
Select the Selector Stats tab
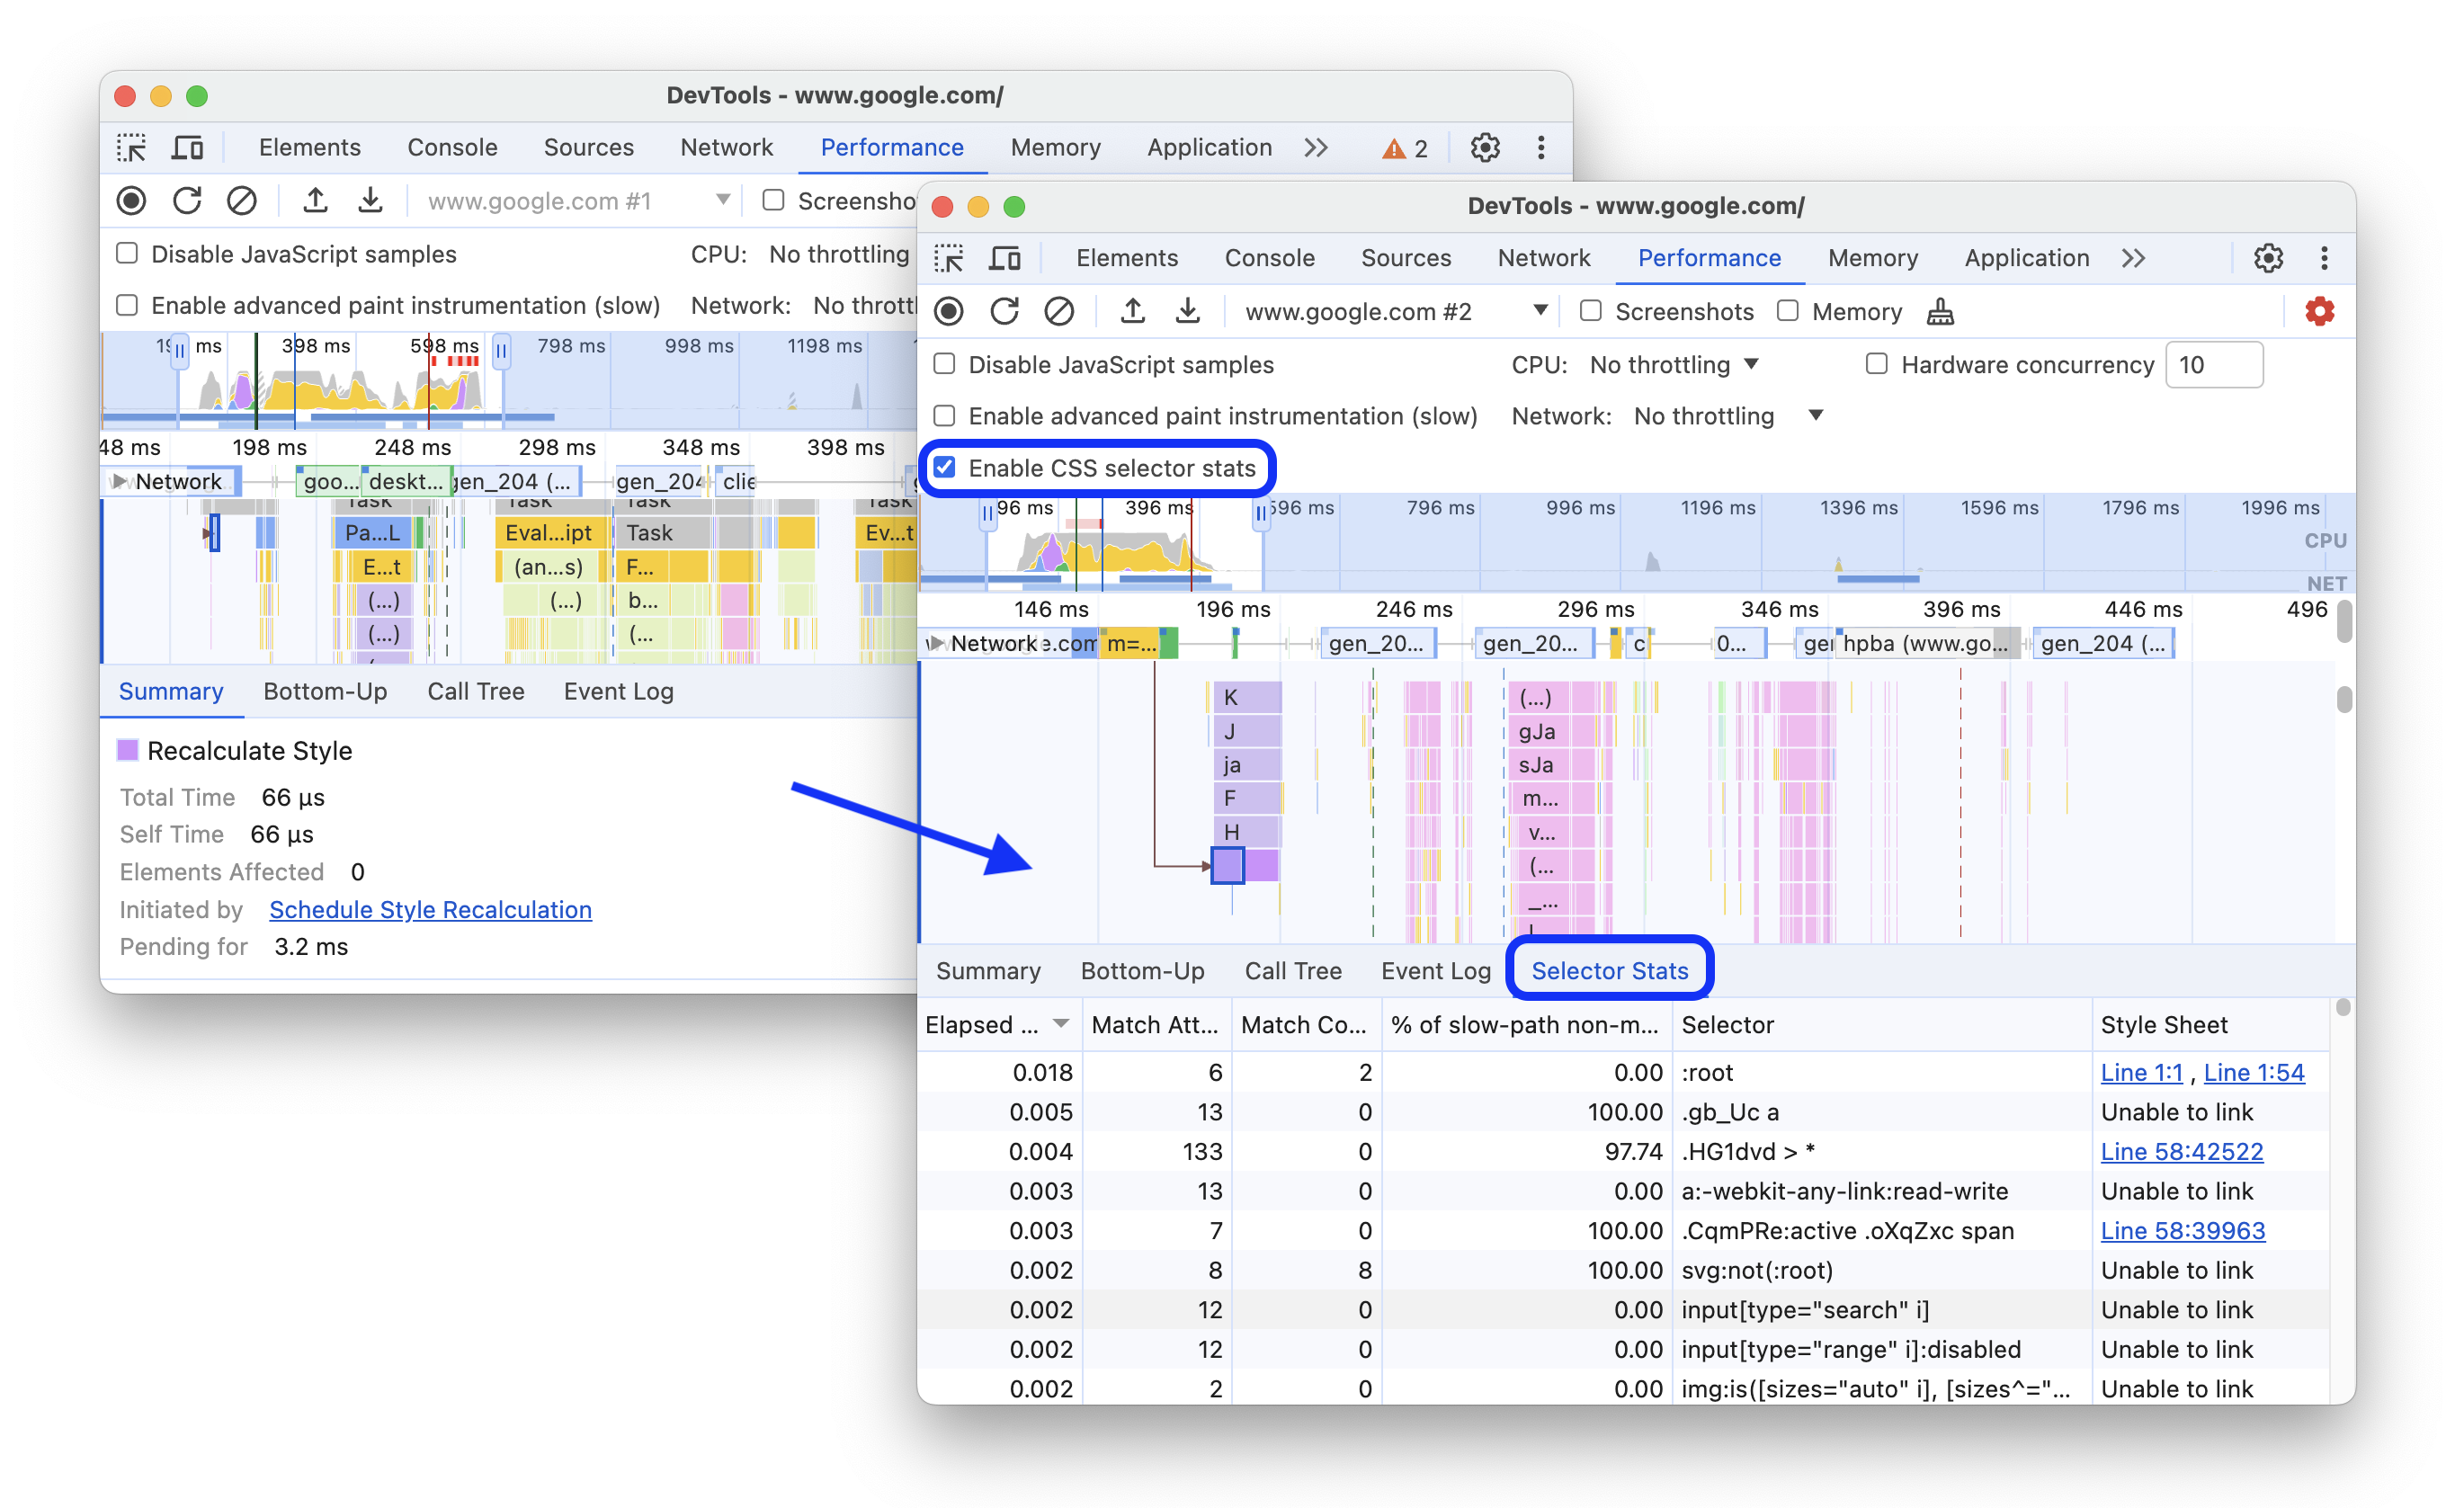[x=1607, y=969]
